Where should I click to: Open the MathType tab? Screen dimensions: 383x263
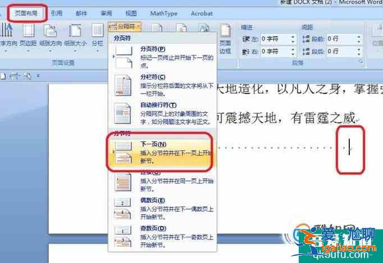click(x=163, y=13)
